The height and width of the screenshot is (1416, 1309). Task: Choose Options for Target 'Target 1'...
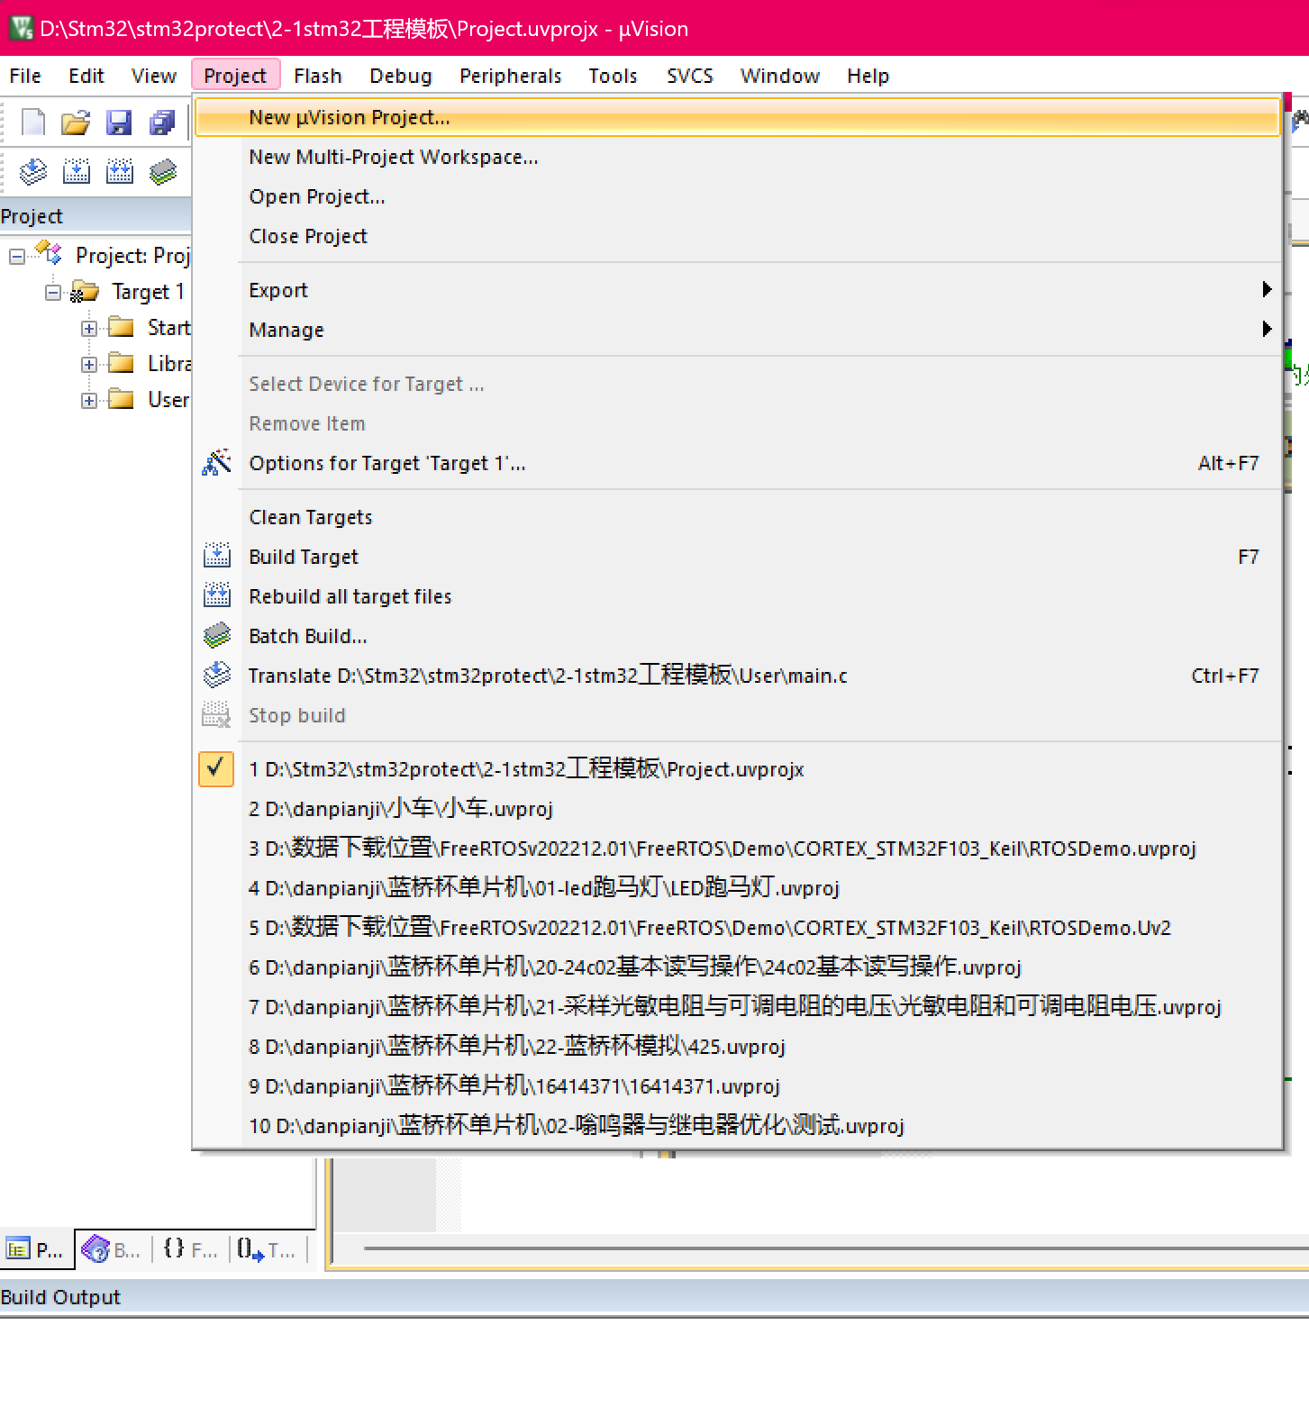pyautogui.click(x=739, y=463)
